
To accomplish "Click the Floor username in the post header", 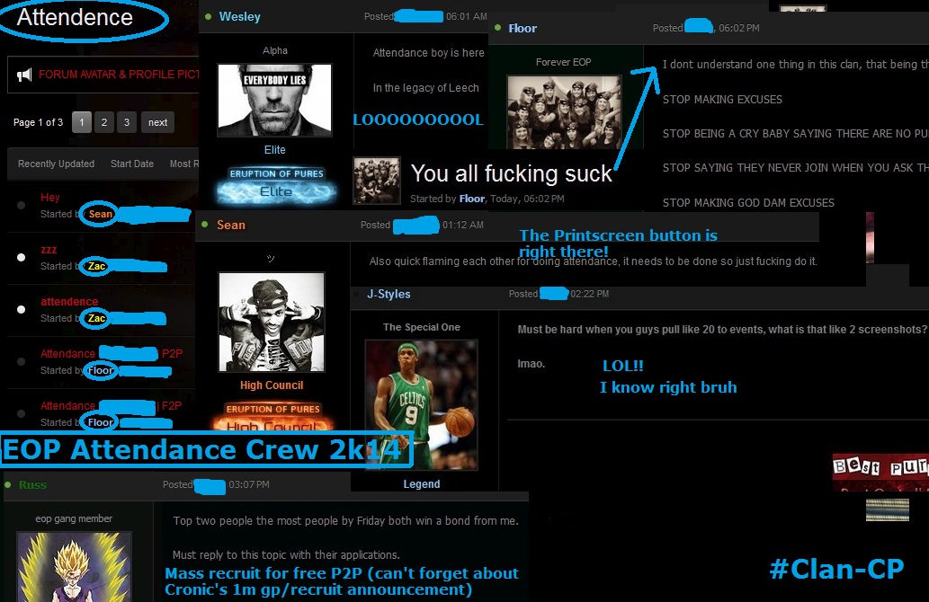I will coord(523,29).
